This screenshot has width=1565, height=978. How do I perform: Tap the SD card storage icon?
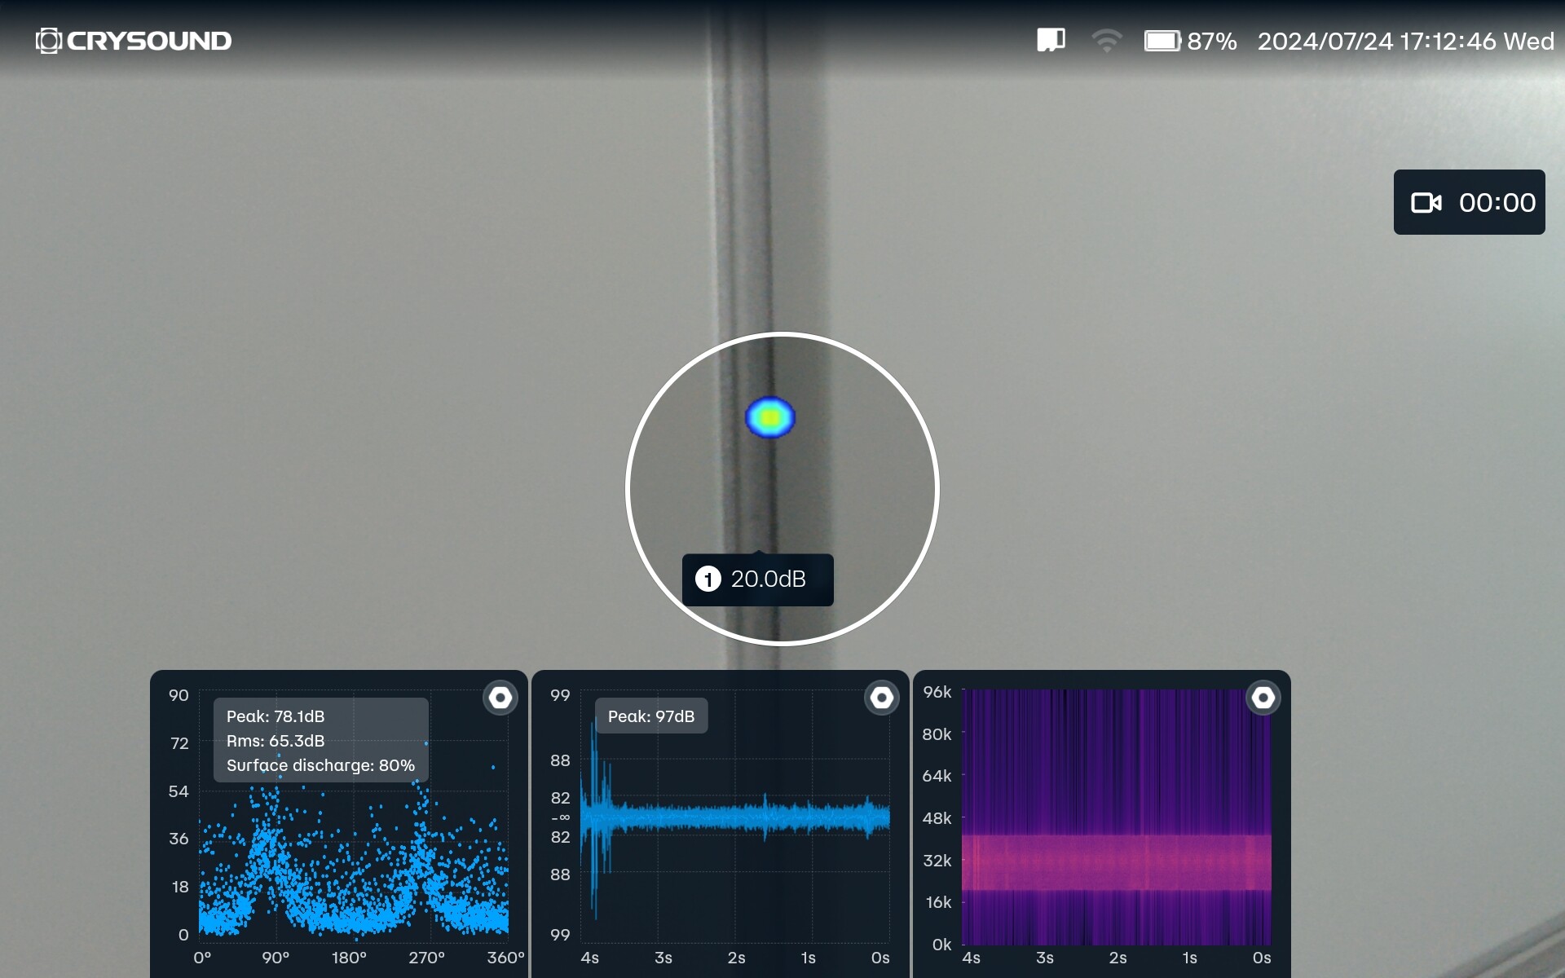point(1051,40)
